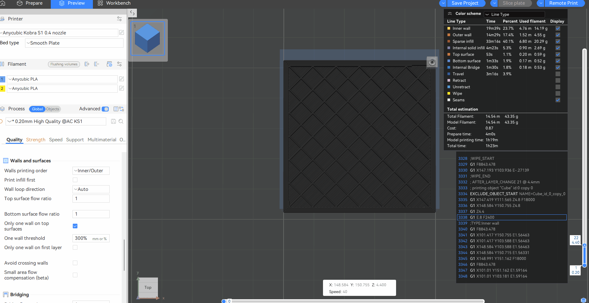Click the add filament icon

coord(87,64)
